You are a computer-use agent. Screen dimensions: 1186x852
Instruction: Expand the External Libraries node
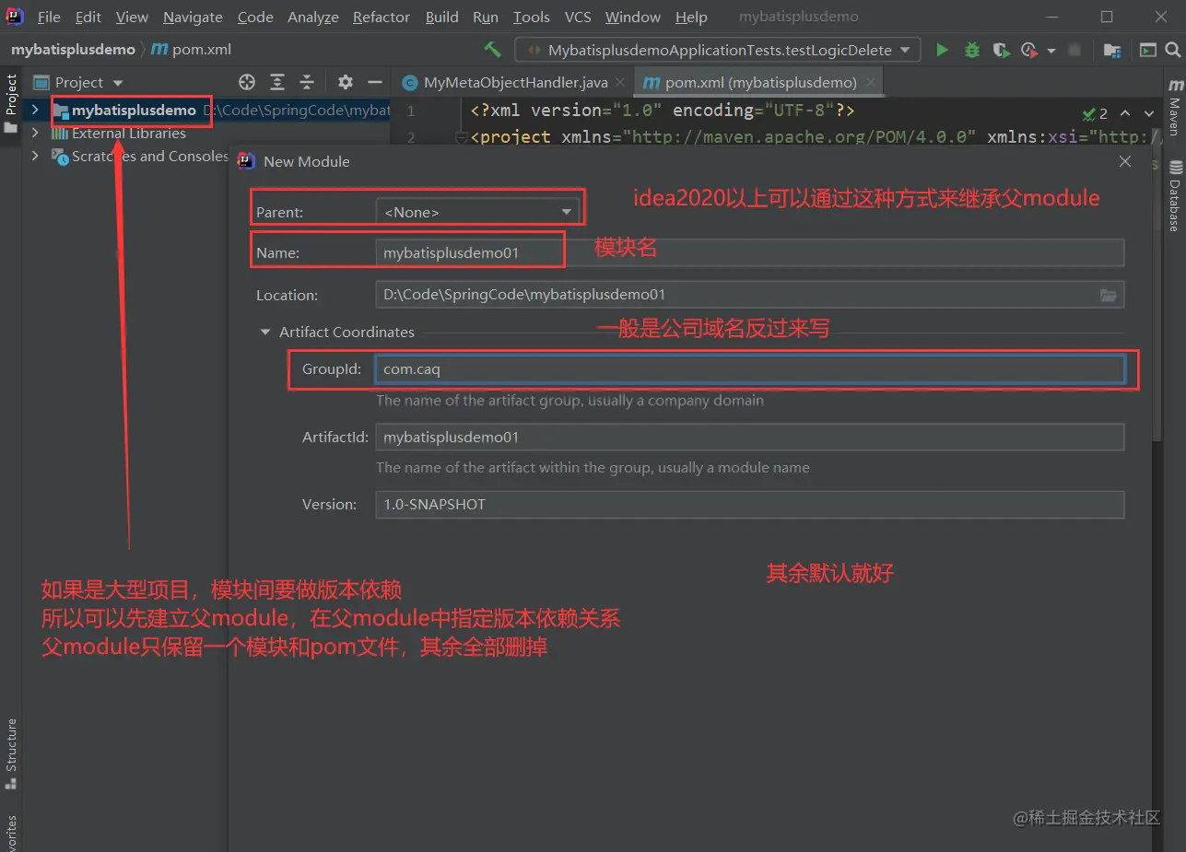point(35,133)
